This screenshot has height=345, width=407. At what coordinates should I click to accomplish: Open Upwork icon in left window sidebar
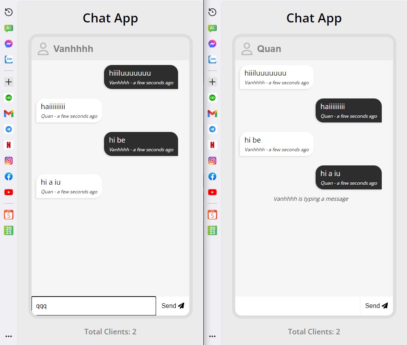(x=9, y=98)
